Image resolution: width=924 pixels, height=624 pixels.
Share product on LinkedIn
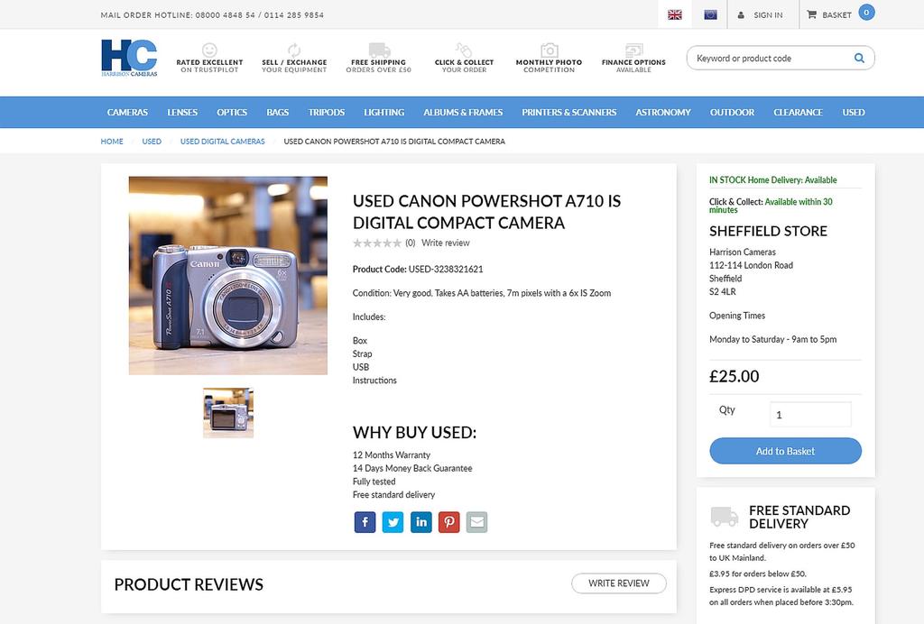tap(421, 522)
